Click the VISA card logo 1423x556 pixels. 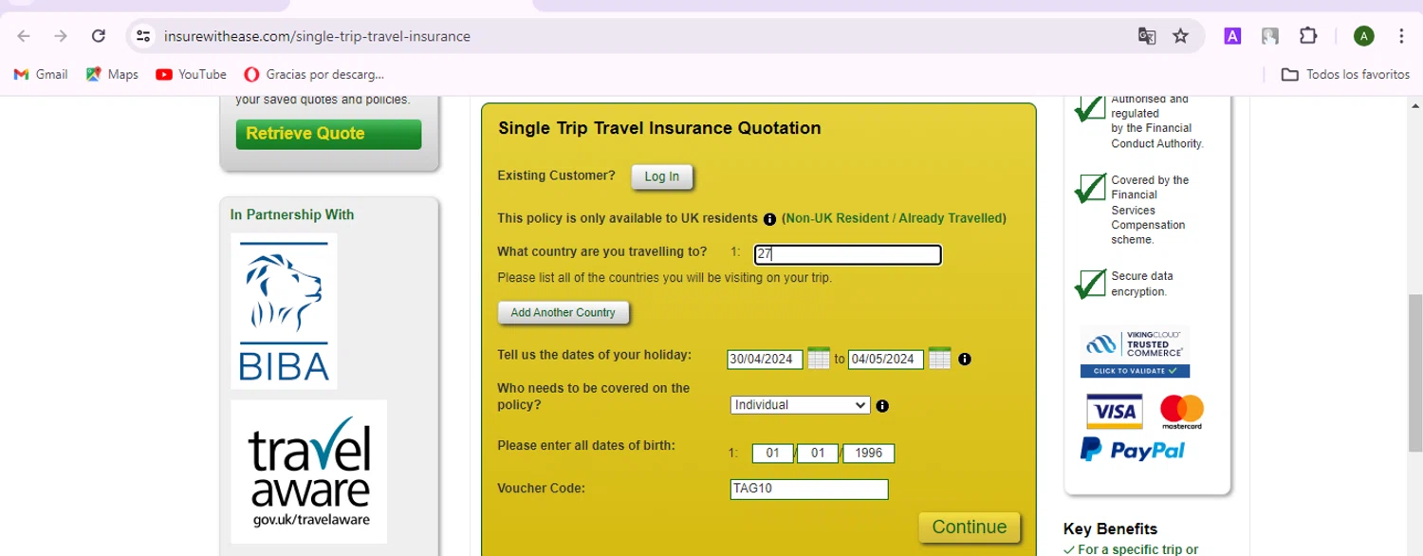coord(1113,412)
